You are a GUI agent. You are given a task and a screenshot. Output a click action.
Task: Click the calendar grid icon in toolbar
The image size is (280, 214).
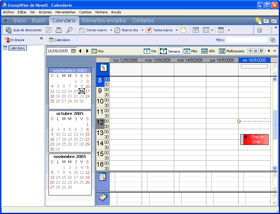(x=221, y=30)
